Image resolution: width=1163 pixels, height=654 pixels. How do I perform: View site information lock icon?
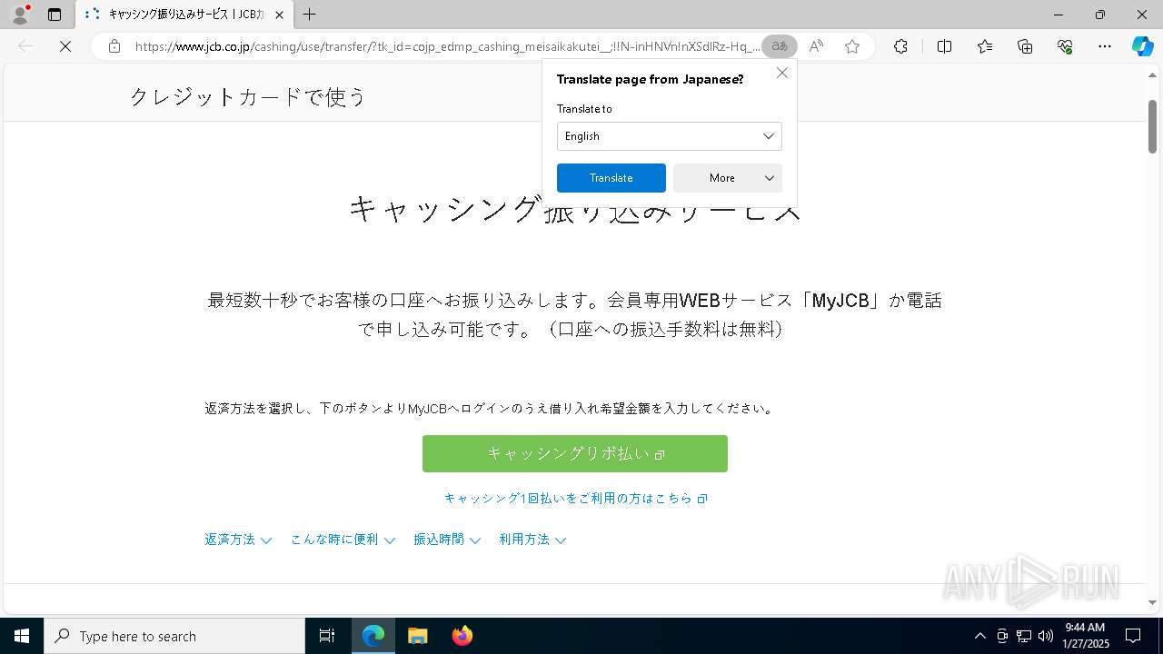pyautogui.click(x=114, y=46)
